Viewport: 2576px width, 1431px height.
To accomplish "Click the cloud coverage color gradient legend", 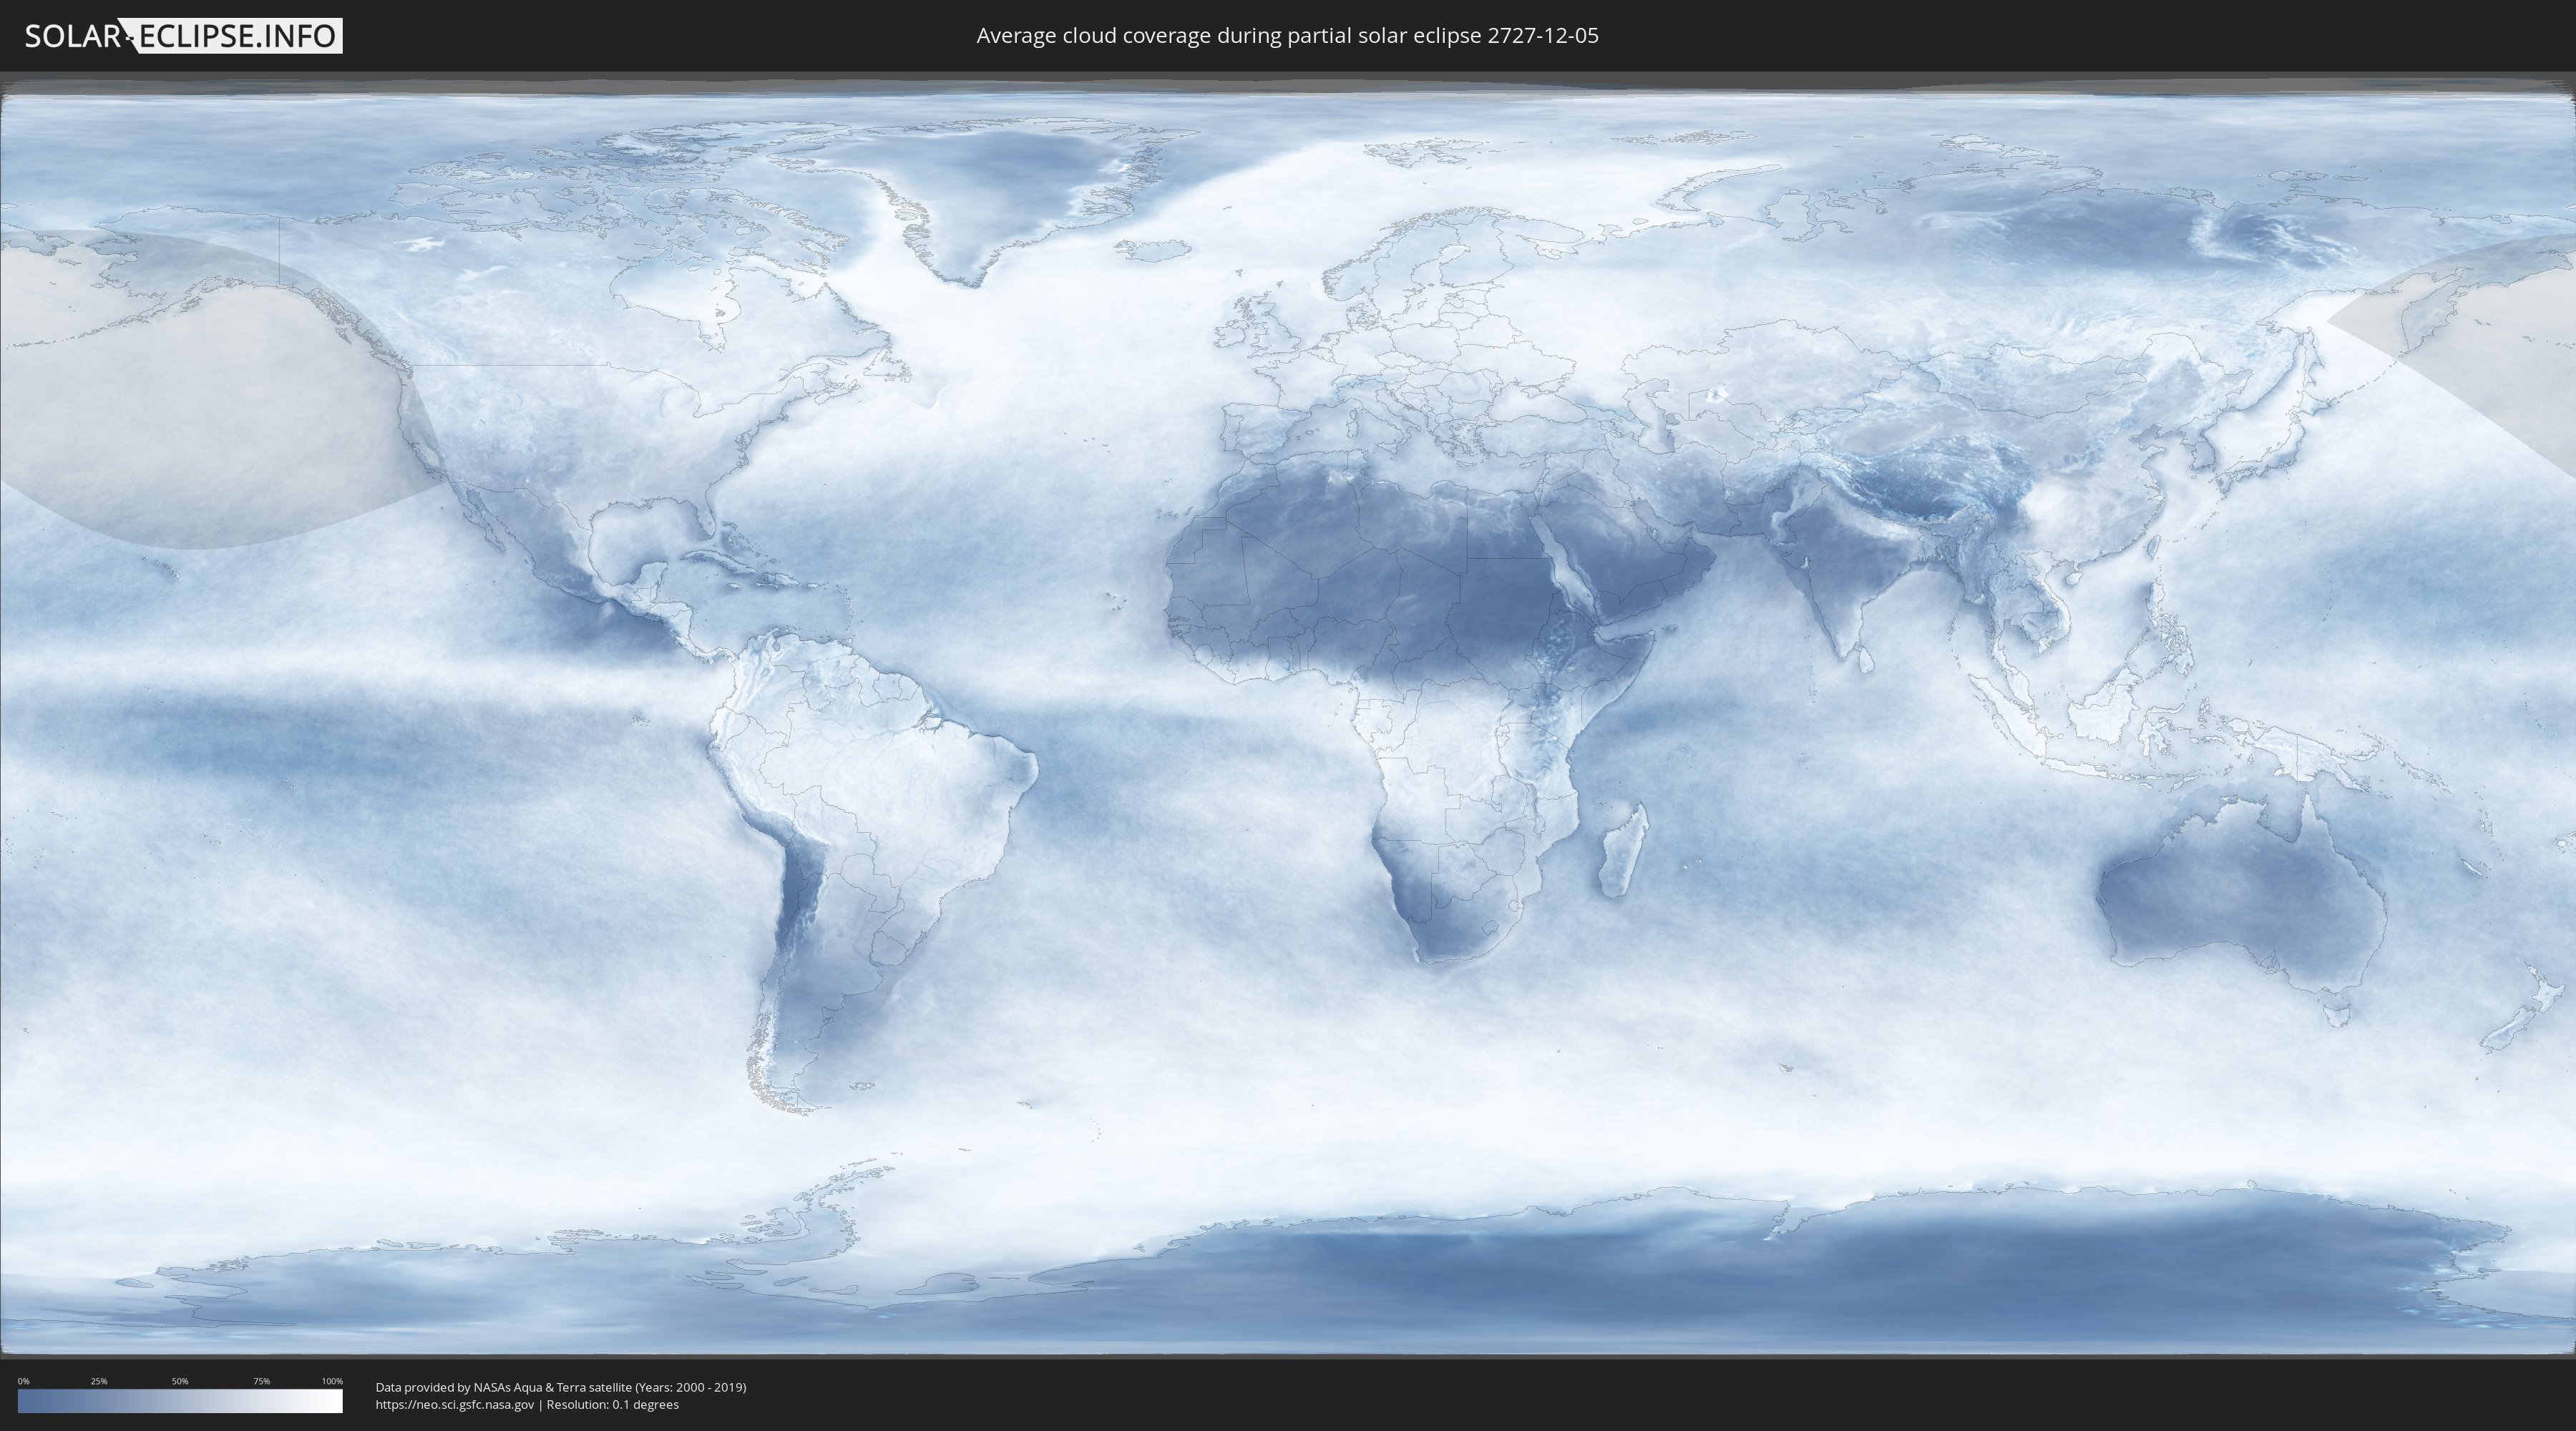I will point(180,1401).
